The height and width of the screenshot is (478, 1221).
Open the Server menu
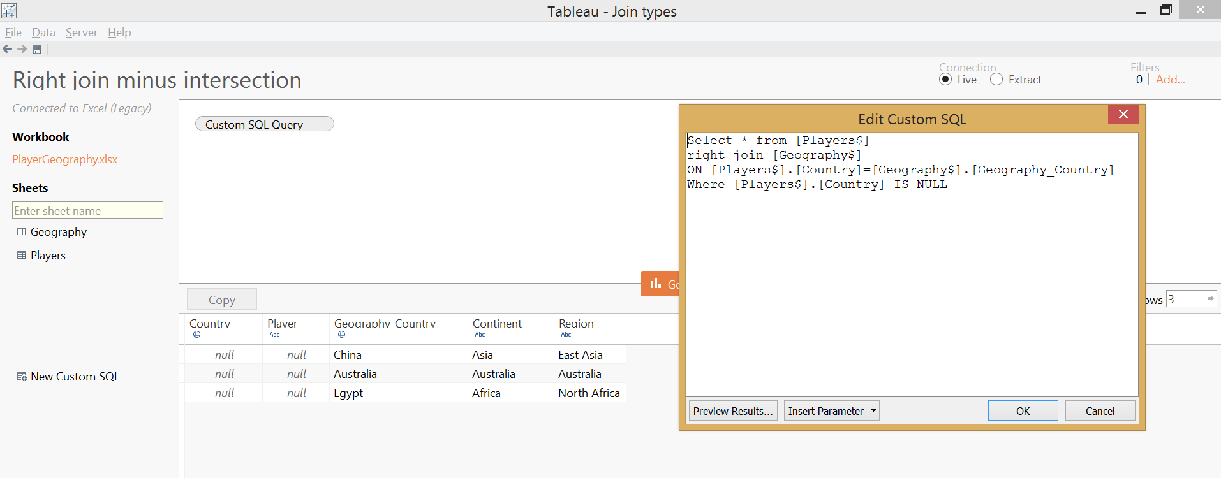coord(82,33)
